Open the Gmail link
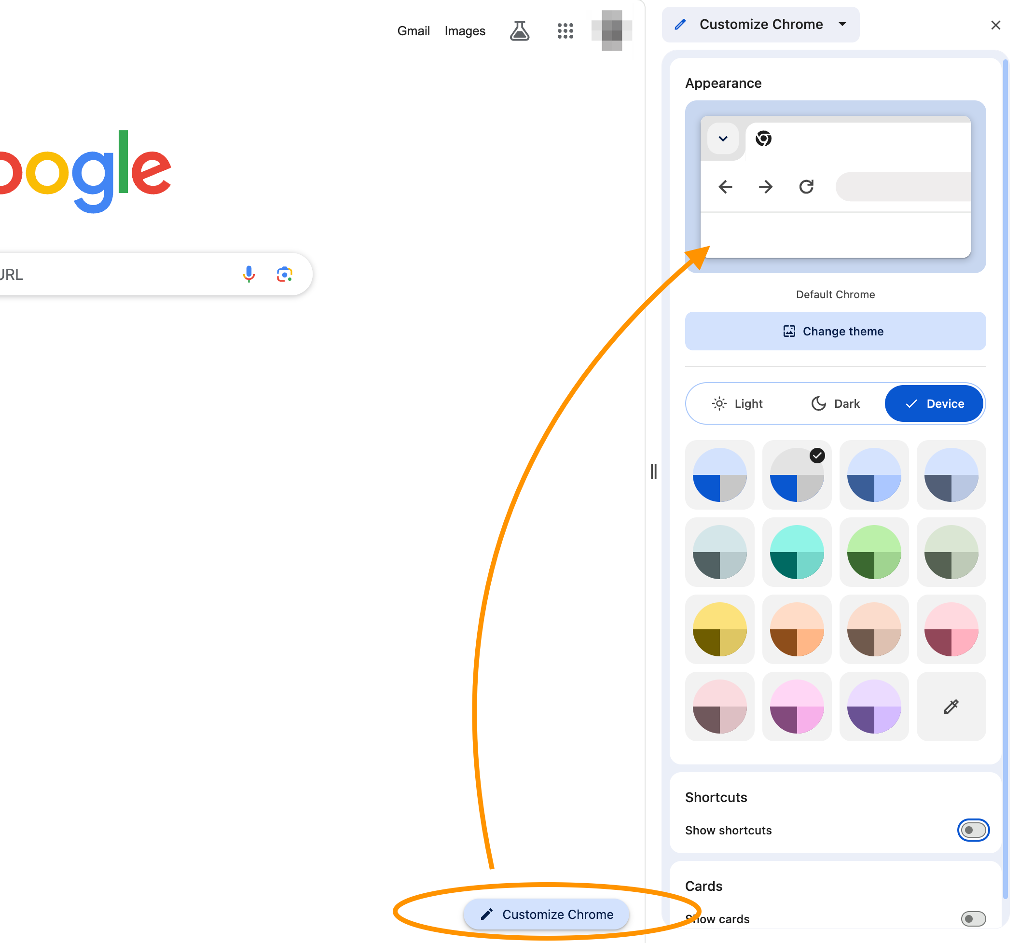The image size is (1020, 943). [414, 30]
